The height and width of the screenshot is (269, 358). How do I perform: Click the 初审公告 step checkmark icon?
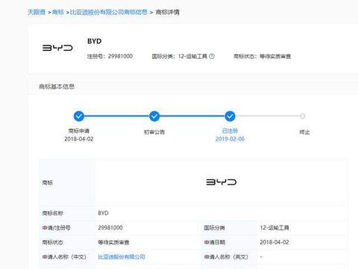(154, 116)
